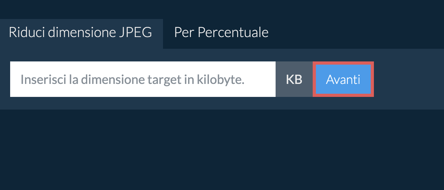The width and height of the screenshot is (444, 190).
Task: Click the grey KB addon beside the input
Action: point(294,79)
